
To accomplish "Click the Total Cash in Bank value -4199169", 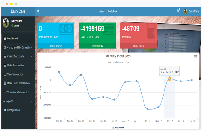I will [92, 29].
